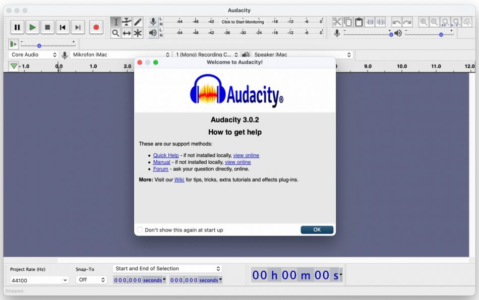Click the audio position time display
The image size is (479, 300).
tap(295, 275)
